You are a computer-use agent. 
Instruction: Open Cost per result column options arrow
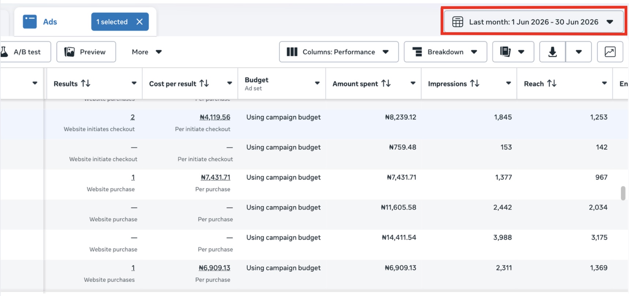click(x=229, y=83)
